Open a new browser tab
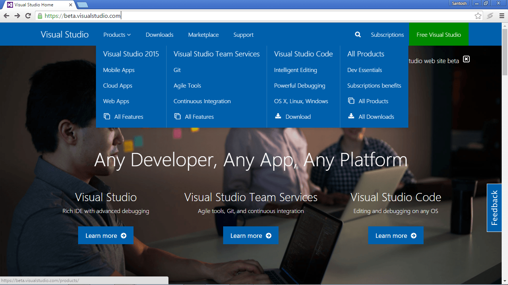The width and height of the screenshot is (508, 285). tap(82, 5)
